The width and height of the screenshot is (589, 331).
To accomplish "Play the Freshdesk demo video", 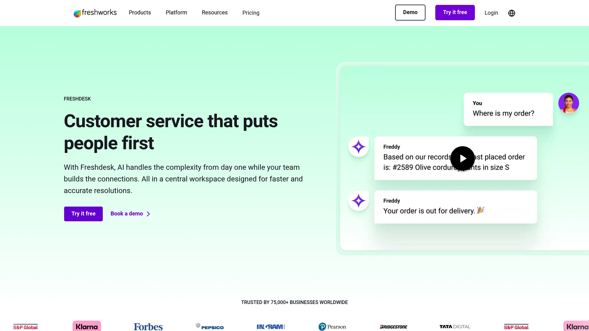I will pyautogui.click(x=463, y=158).
